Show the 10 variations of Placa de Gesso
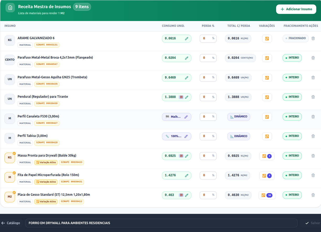This screenshot has height=232, width=321. click(267, 195)
